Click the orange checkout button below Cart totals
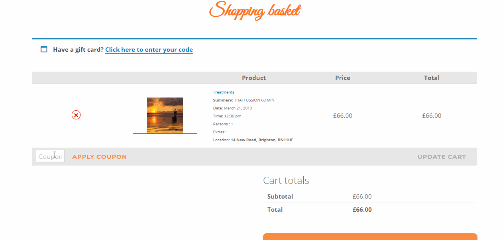 pyautogui.click(x=370, y=236)
